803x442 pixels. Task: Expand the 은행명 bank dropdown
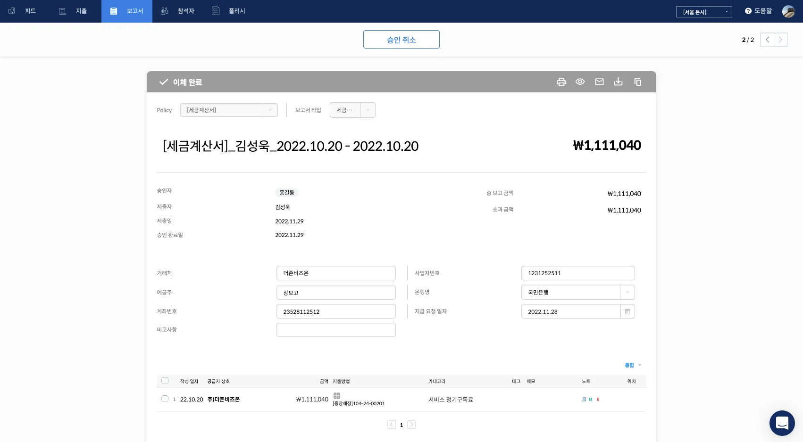pyautogui.click(x=627, y=292)
